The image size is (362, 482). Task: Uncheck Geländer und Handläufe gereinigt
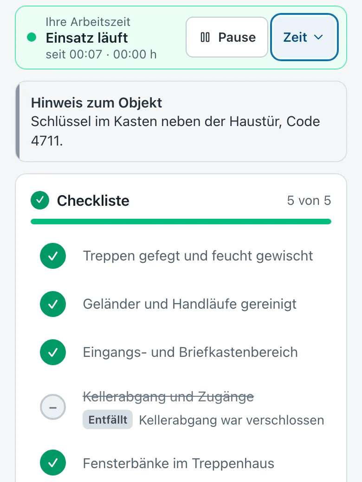pyautogui.click(x=53, y=304)
